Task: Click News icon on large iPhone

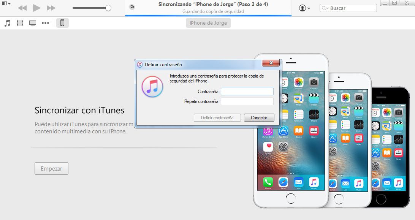Action: 314,131
